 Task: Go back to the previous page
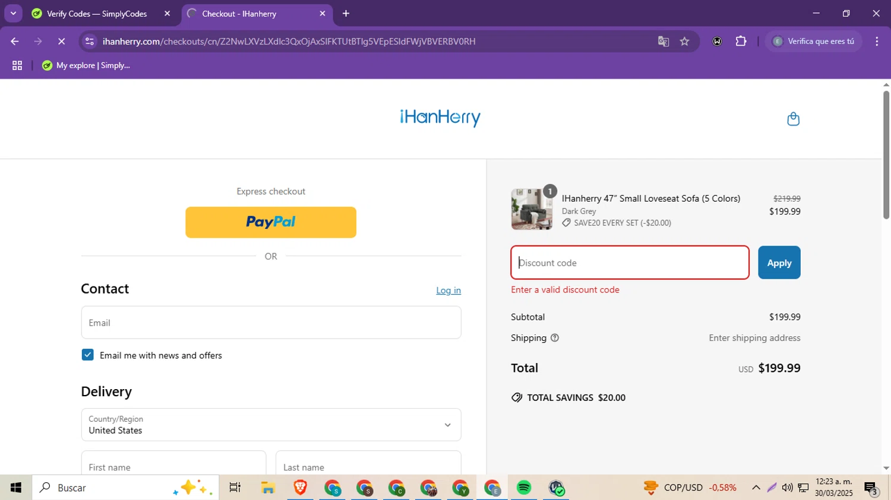point(15,42)
